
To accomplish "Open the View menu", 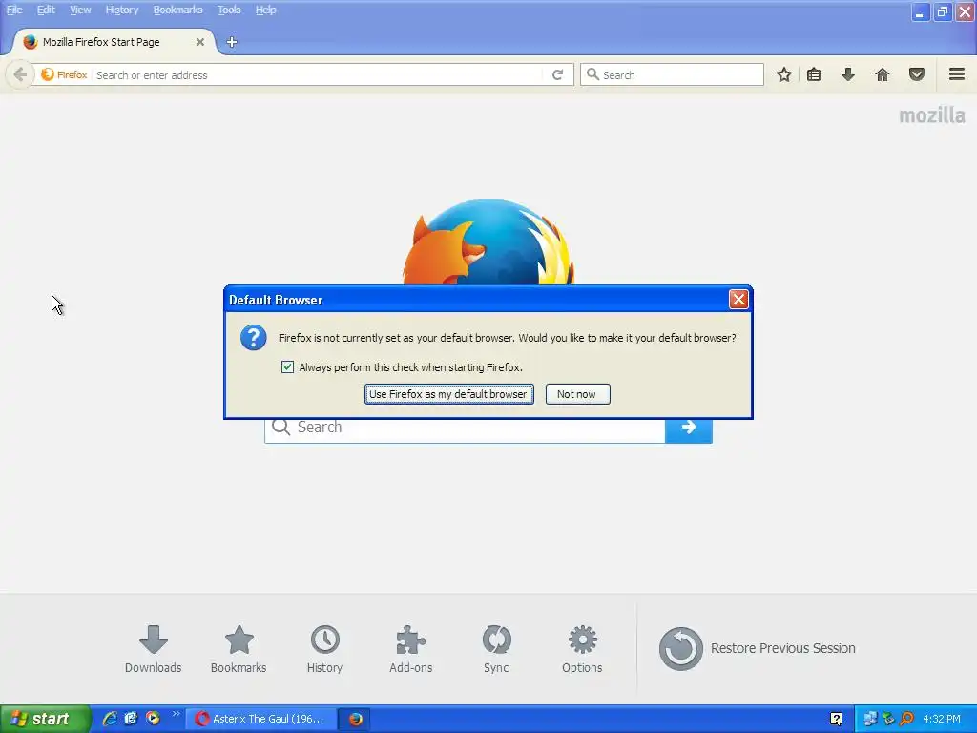I will (80, 10).
